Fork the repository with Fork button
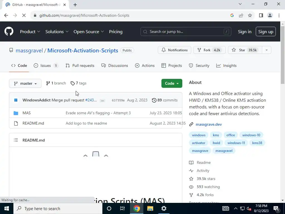Screen dimensions: 285x214 pyautogui.click(x=209, y=50)
